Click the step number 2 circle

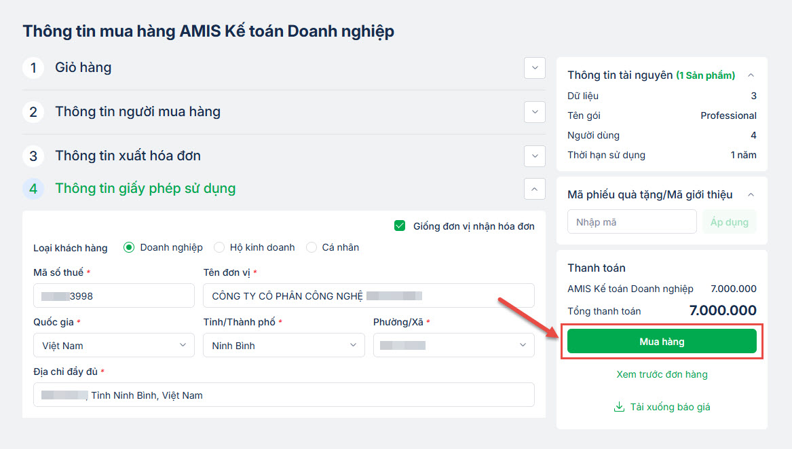[33, 112]
